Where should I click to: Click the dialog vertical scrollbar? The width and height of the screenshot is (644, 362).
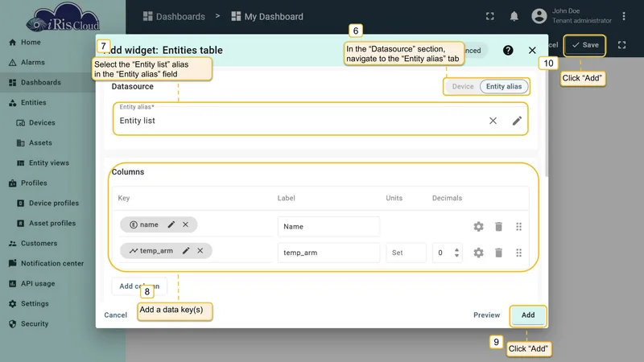coord(547,123)
